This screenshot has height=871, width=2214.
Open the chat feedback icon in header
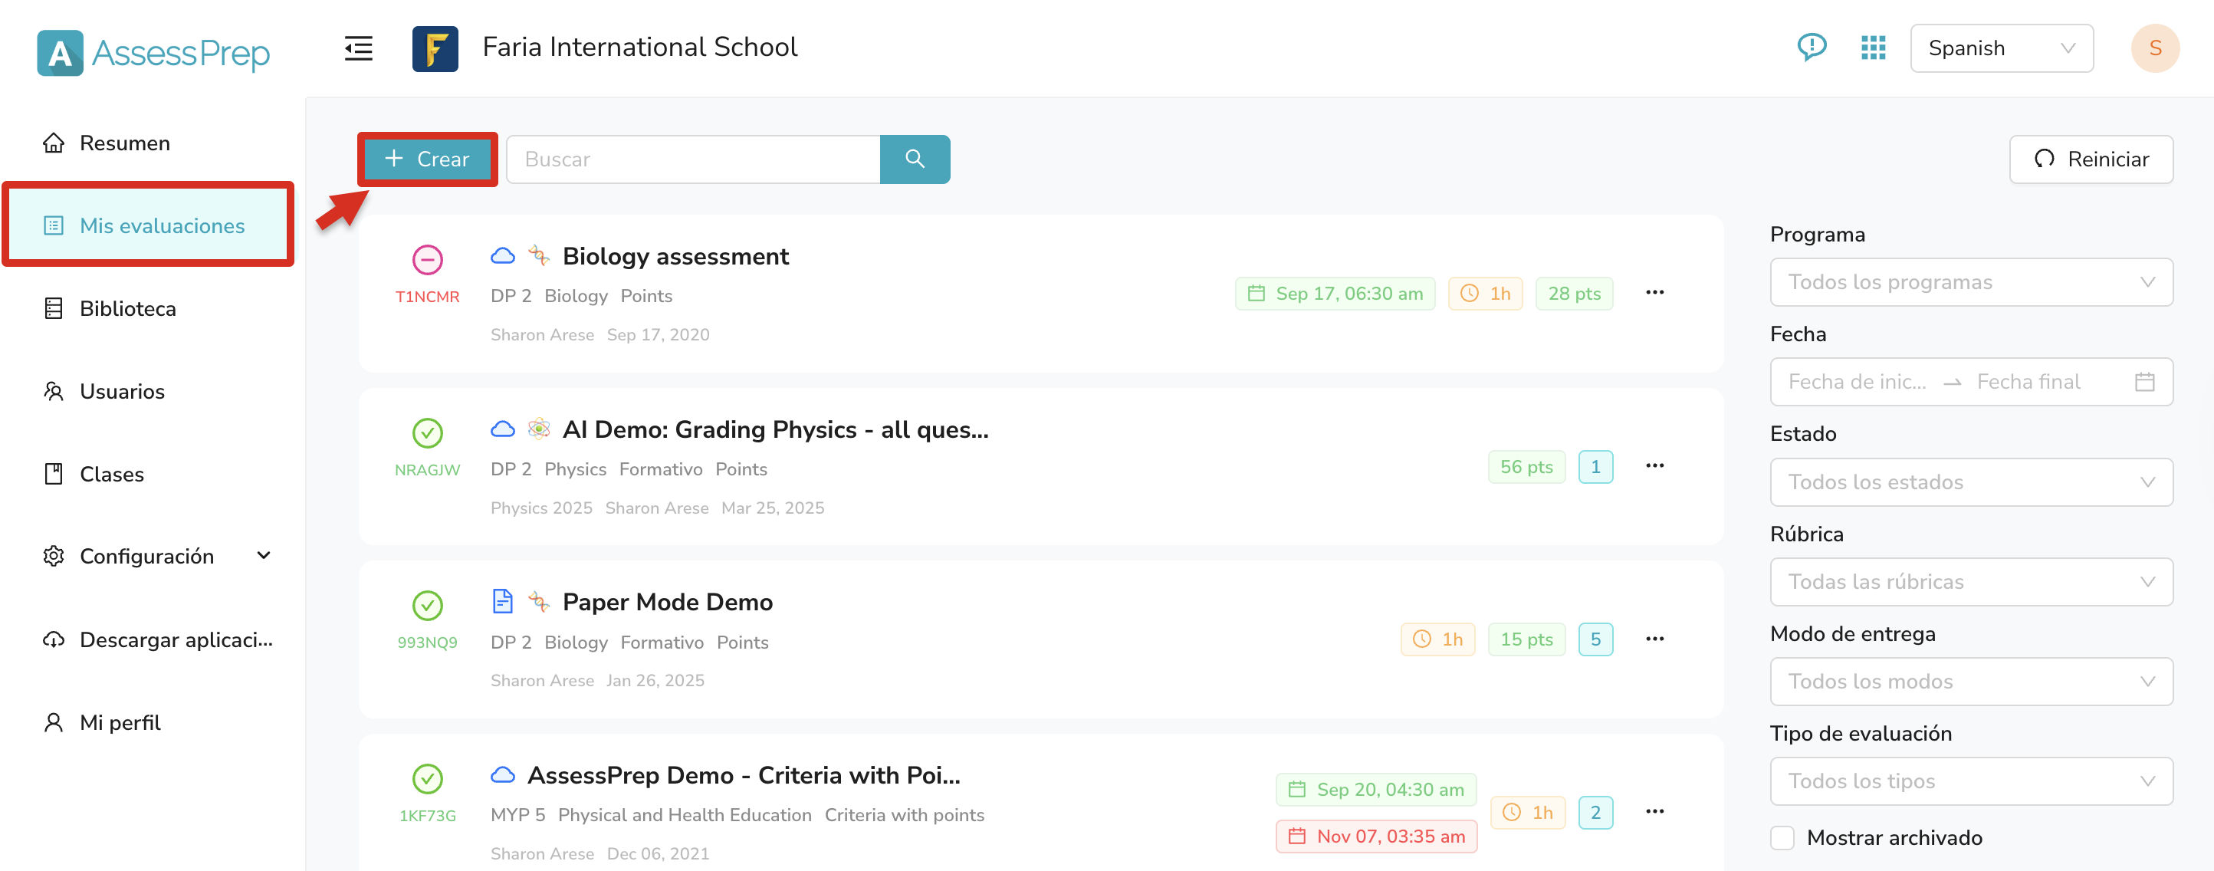click(x=1812, y=48)
